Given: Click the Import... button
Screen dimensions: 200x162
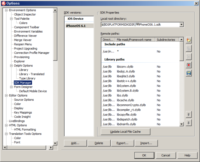Looking at the screenshot, I should coord(146,143).
